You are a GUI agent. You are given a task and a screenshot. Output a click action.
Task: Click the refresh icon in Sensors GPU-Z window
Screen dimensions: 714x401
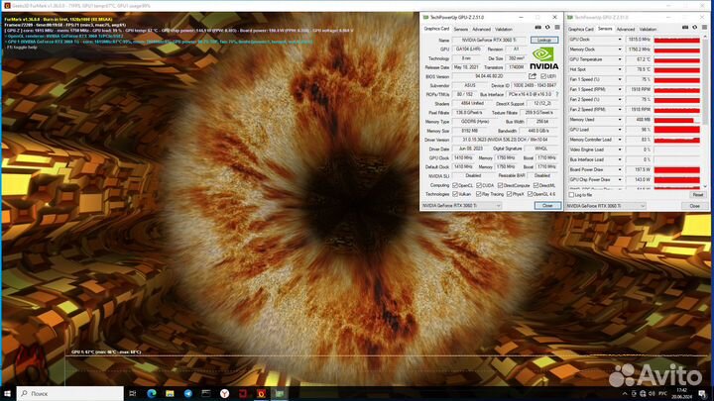tap(695, 28)
